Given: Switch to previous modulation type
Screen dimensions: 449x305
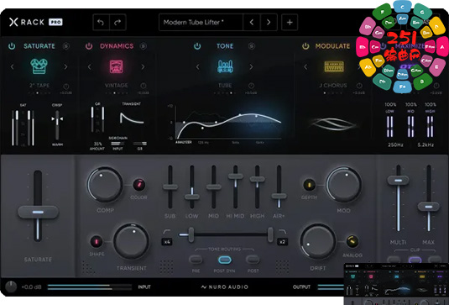Looking at the screenshot, I should pyautogui.click(x=305, y=66).
